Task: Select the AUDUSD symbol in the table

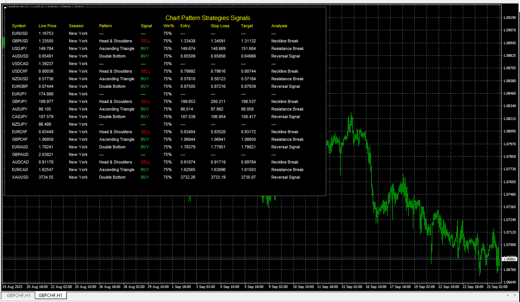Action: point(20,56)
